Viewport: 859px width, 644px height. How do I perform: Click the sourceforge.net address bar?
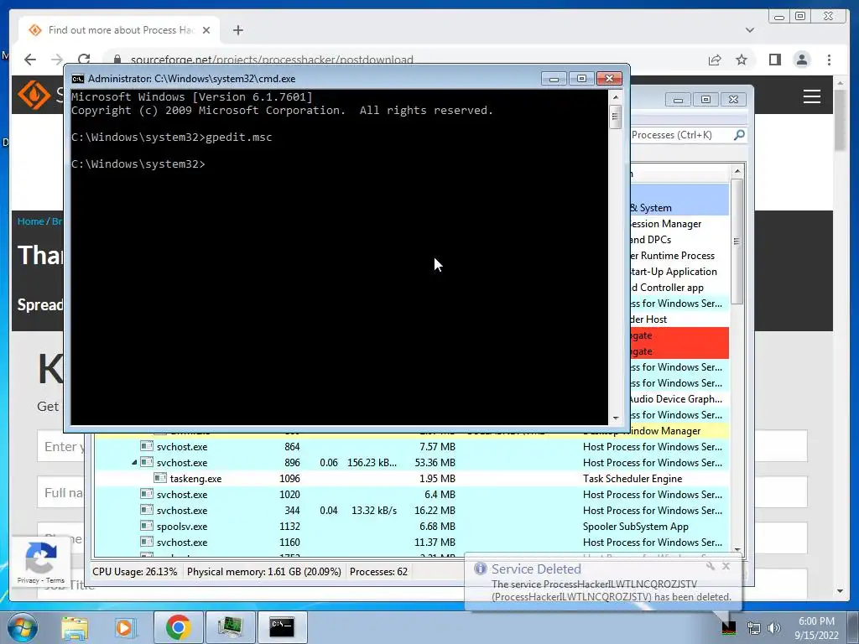[x=271, y=60]
